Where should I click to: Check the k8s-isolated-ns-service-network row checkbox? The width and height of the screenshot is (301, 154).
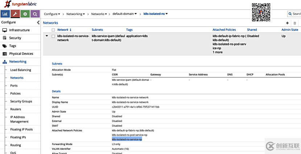(53, 36)
